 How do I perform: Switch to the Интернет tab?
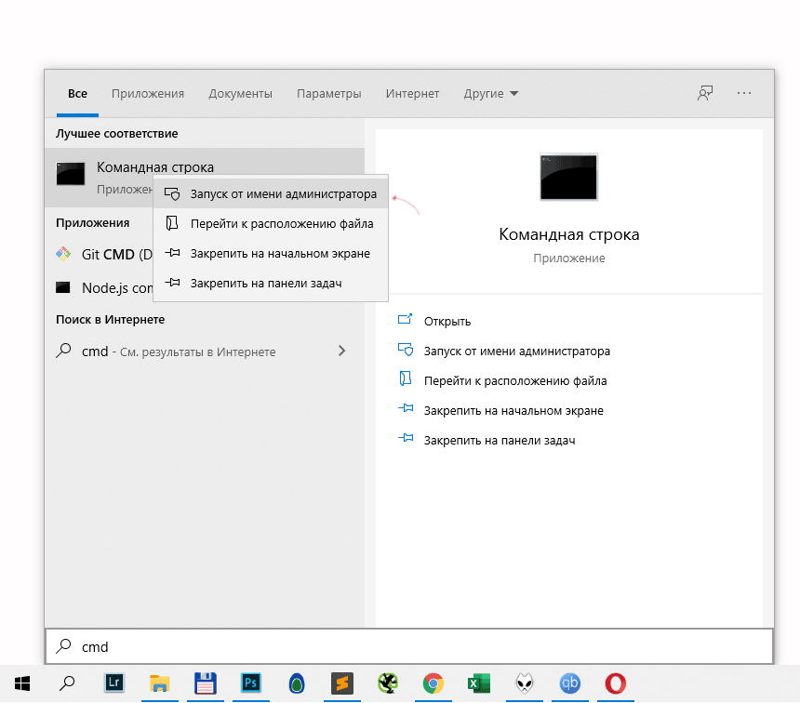(x=412, y=94)
